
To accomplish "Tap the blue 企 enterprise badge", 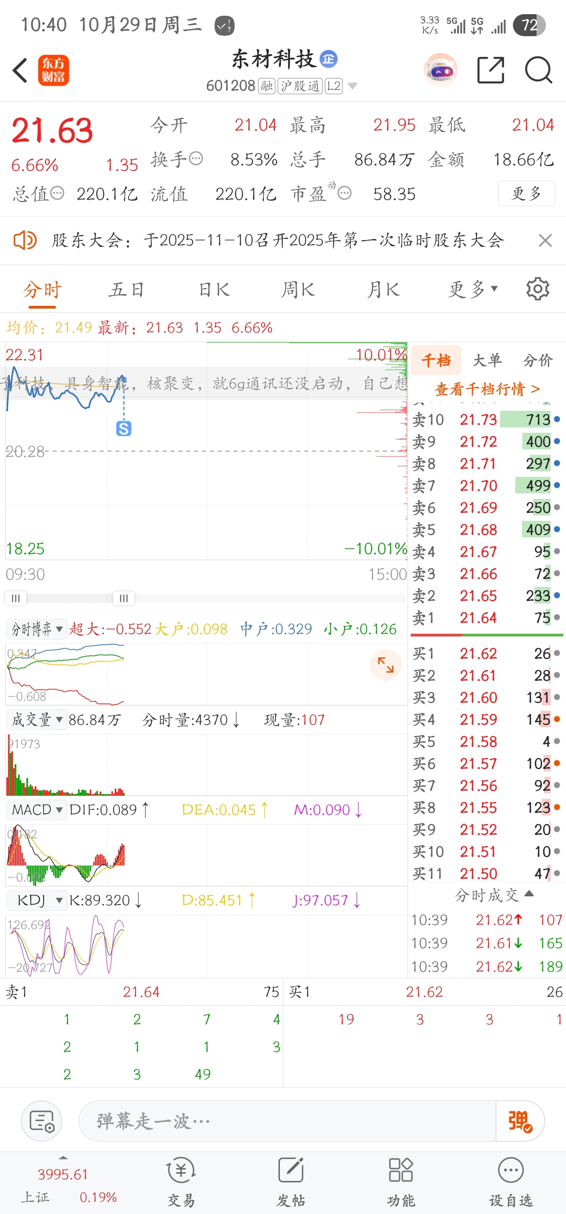I will click(x=329, y=59).
